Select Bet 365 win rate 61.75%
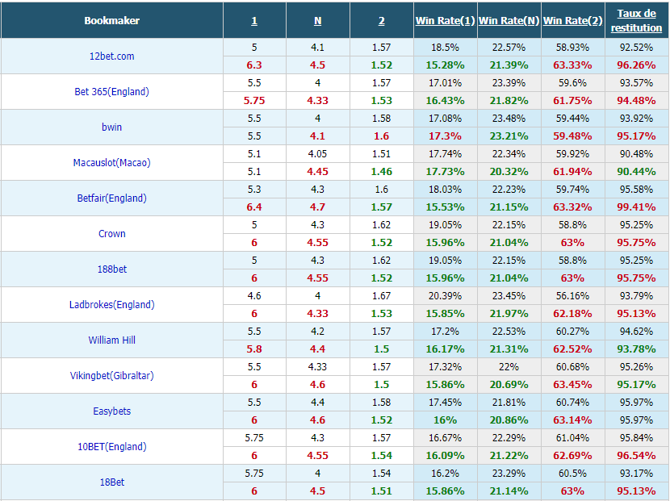This screenshot has height=501, width=670. [572, 100]
